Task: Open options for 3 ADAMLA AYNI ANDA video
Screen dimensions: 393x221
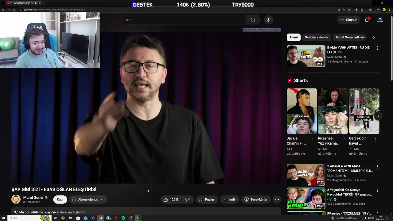Action: pos(377,167)
